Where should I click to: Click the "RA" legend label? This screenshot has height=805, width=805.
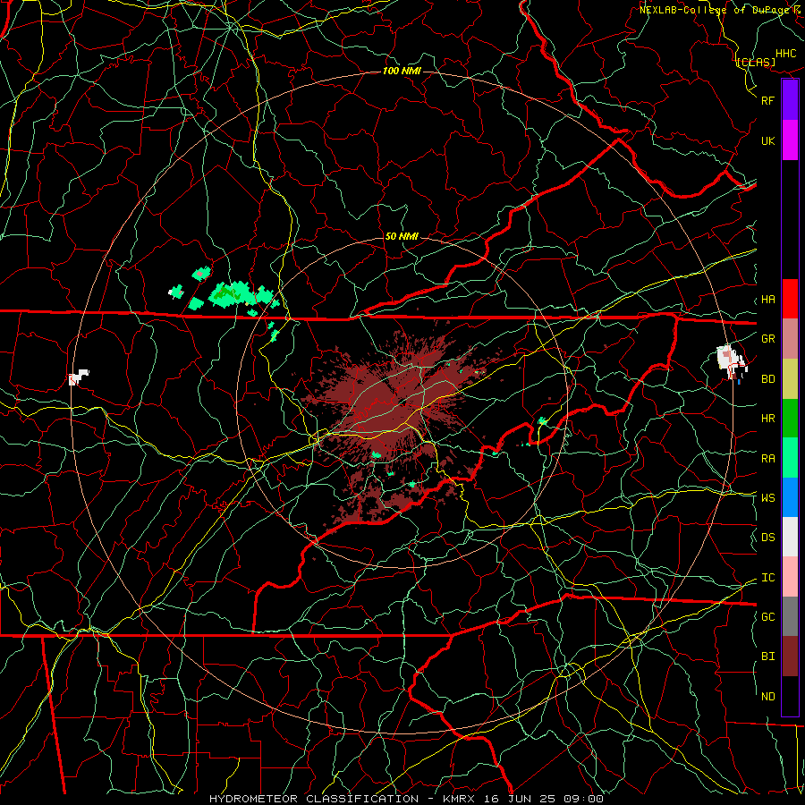[x=768, y=459]
